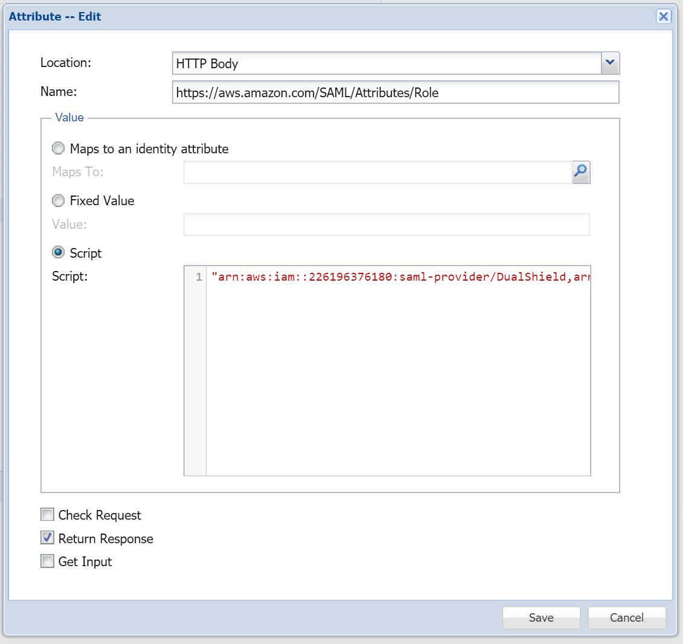Click the magnifier lookup icon beside Maps To
This screenshot has width=683, height=644.
tap(580, 172)
